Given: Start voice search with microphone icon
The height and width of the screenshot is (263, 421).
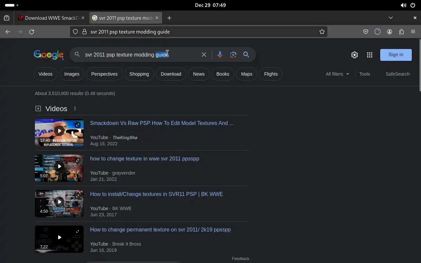Looking at the screenshot, I should pos(220,55).
